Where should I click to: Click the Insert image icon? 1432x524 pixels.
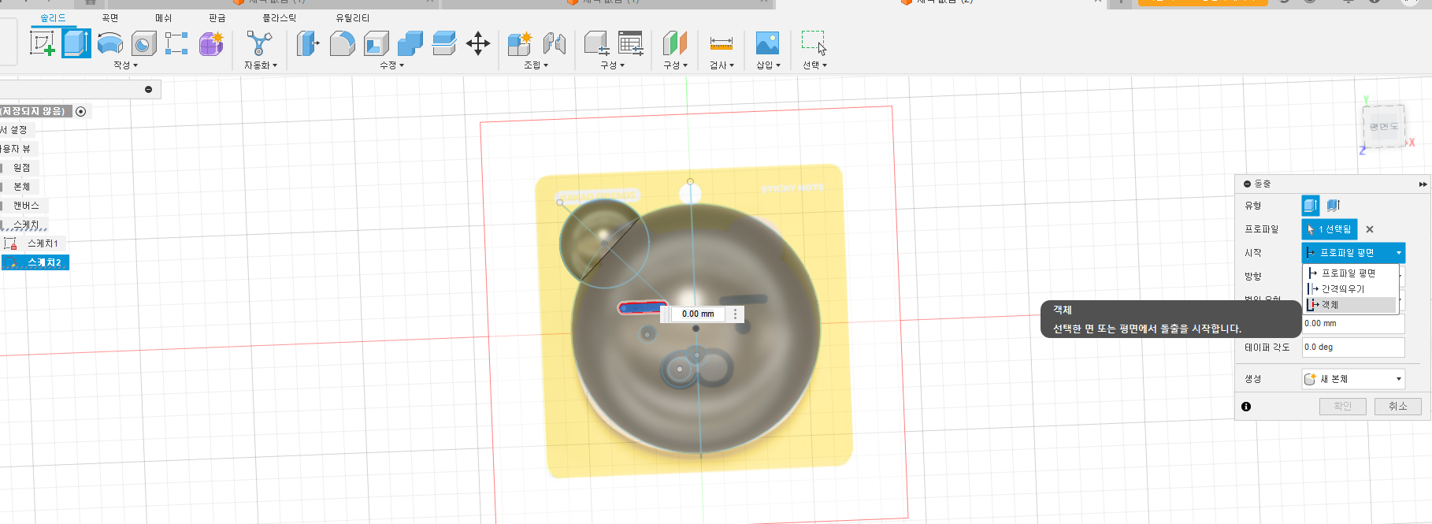[x=767, y=43]
